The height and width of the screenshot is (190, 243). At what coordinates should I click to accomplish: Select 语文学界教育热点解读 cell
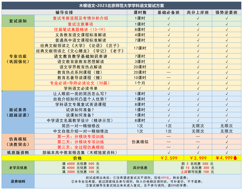[x=81, y=67]
